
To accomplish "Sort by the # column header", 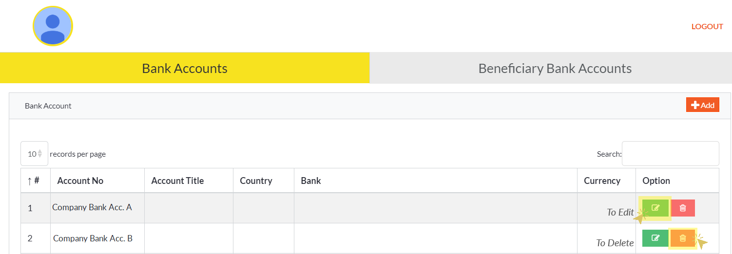I will [x=34, y=181].
